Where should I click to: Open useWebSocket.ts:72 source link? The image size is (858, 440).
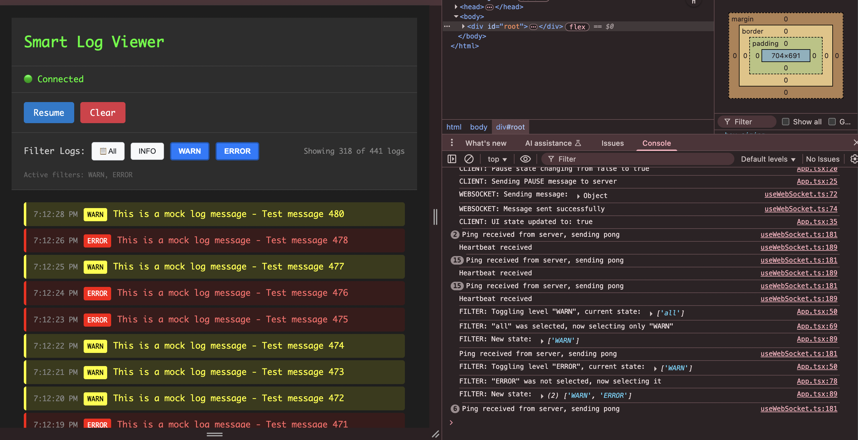coord(800,194)
